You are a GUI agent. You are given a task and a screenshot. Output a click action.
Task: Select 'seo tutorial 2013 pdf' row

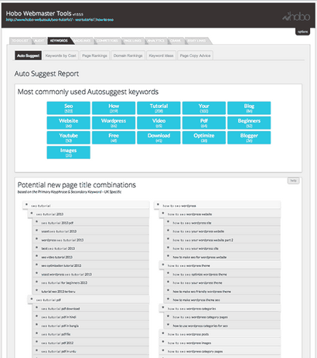[x=91, y=223]
